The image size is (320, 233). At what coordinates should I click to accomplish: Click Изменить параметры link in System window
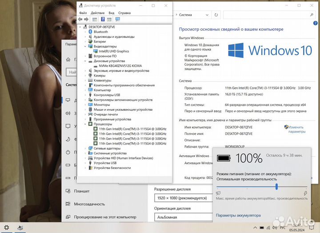[297, 129]
